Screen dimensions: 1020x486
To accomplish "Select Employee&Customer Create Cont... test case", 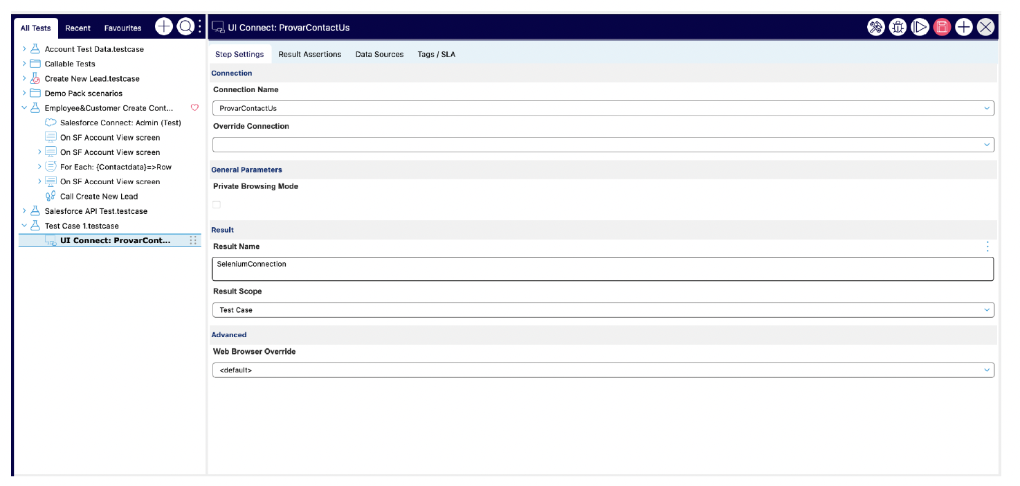I will pyautogui.click(x=109, y=108).
